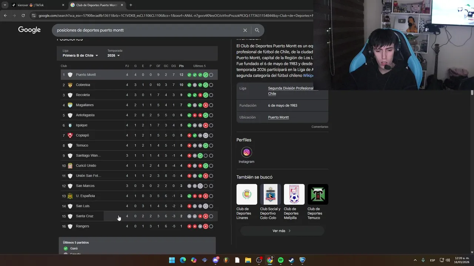474x266 pixels.
Task: Open File Explorer folder icon
Action: [248, 260]
